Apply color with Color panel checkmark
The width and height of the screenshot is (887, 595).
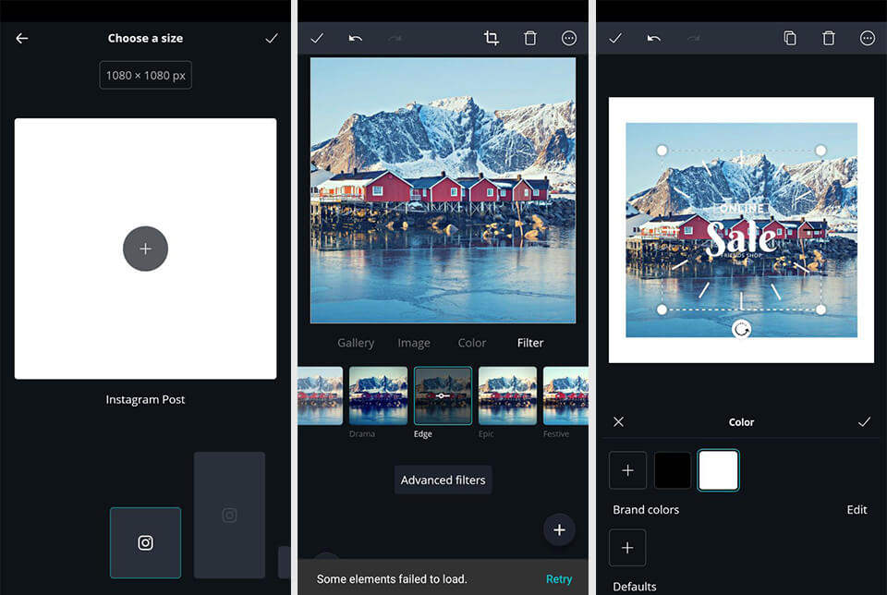pyautogui.click(x=864, y=422)
